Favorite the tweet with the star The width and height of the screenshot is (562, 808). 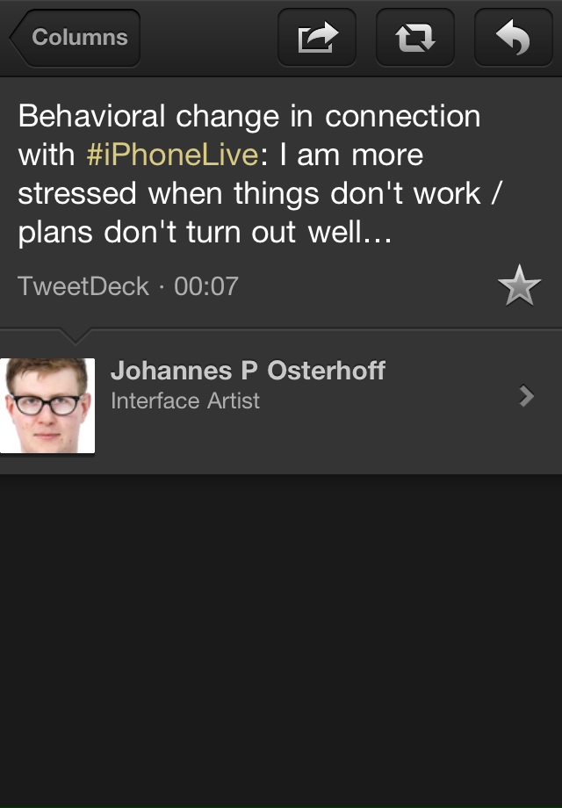518,287
